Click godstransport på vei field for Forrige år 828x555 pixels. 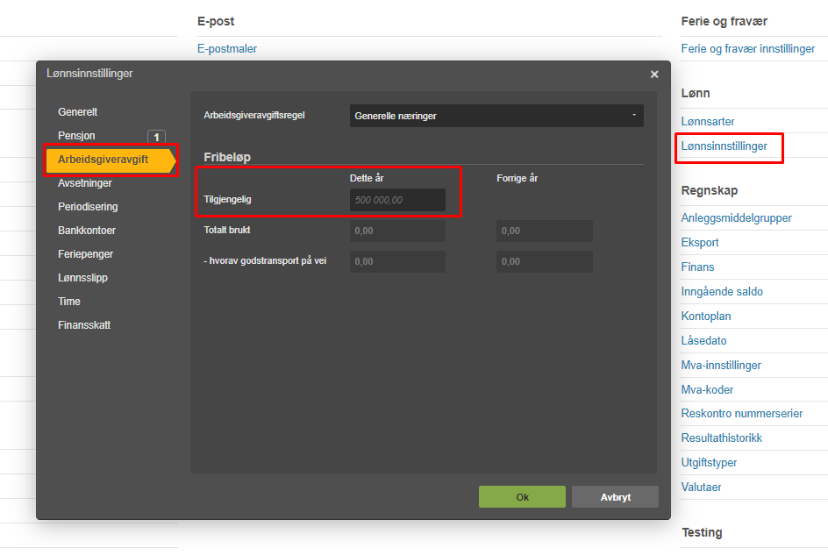coord(545,261)
